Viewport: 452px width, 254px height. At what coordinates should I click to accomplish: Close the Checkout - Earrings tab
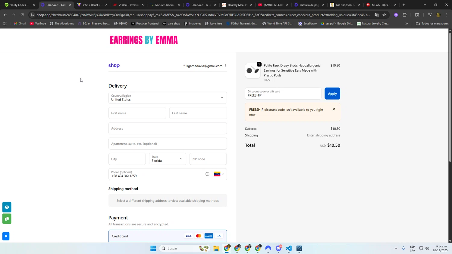[70, 5]
